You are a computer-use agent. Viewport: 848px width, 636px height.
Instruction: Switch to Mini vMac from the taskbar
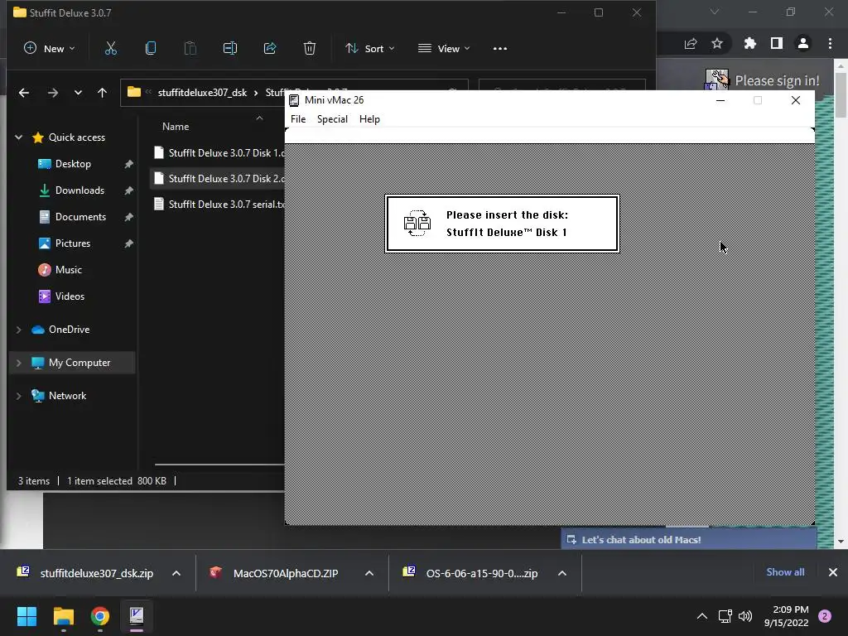(x=137, y=616)
